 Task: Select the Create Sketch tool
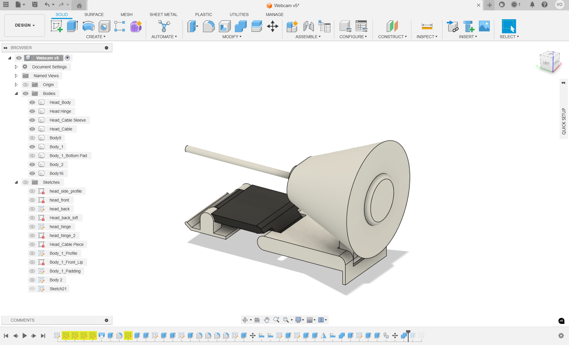coord(56,26)
